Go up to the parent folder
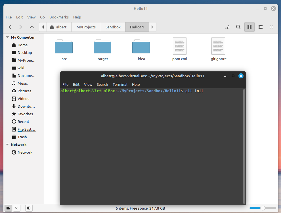This screenshot has width=281, height=213. 32,27
